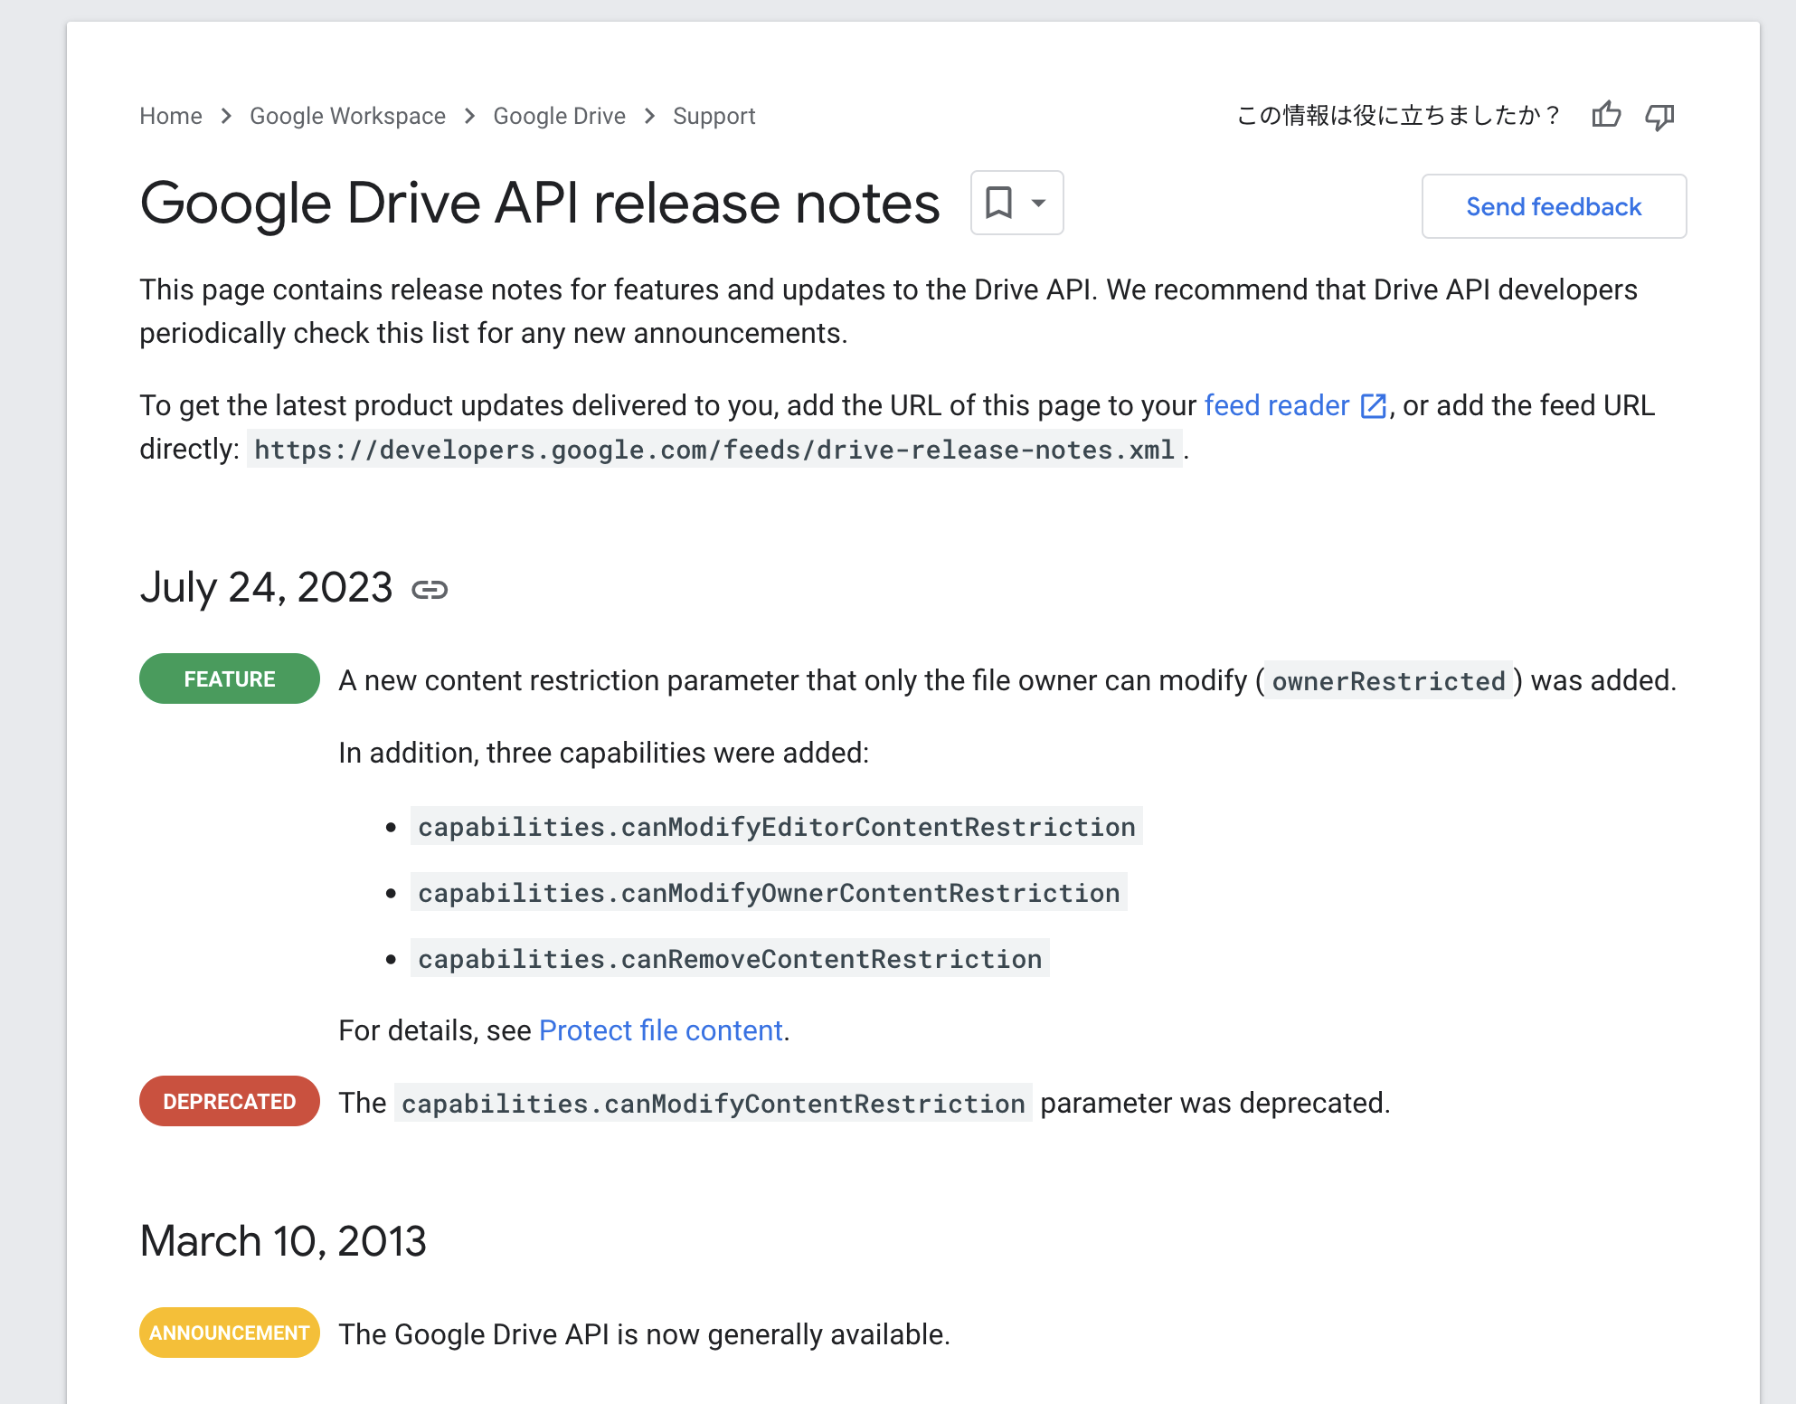Click 'In addition, three capabilities were added:' text

pyautogui.click(x=603, y=753)
